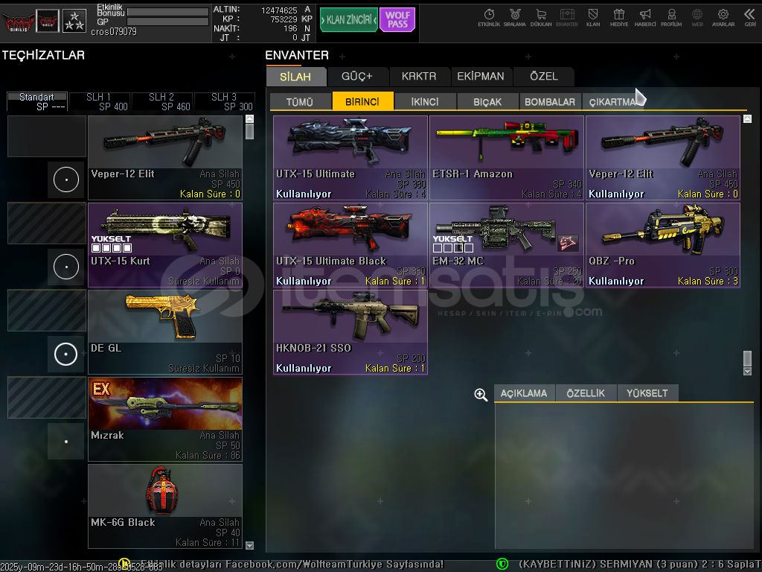Click the Etkinlik Bonusu progress bar
Viewport: 762px width, 572px height.
167,12
